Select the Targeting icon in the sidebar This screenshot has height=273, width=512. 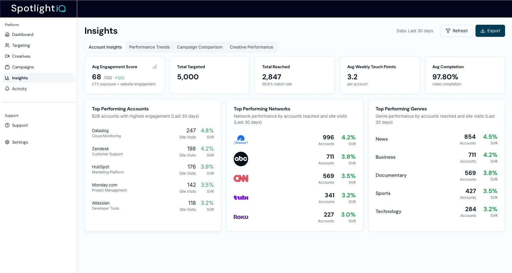point(7,45)
